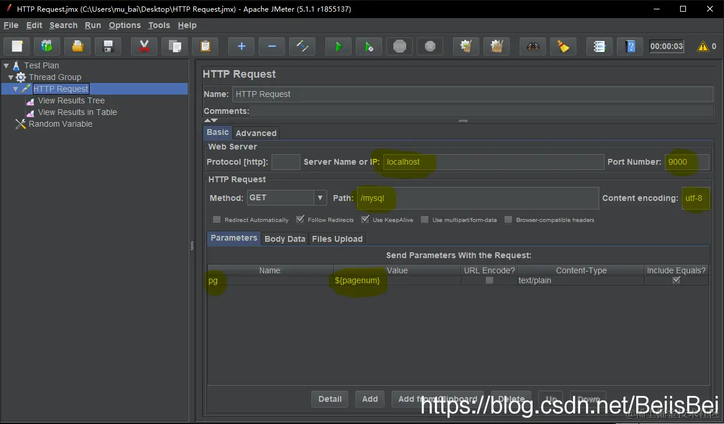Start the test with green arrow
Image resolution: width=724 pixels, height=424 pixels.
pos(338,46)
